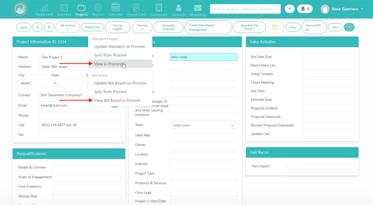Image resolution: width=373 pixels, height=205 pixels.
Task: Click the yellow Sync FCS button
Action: 275,27
